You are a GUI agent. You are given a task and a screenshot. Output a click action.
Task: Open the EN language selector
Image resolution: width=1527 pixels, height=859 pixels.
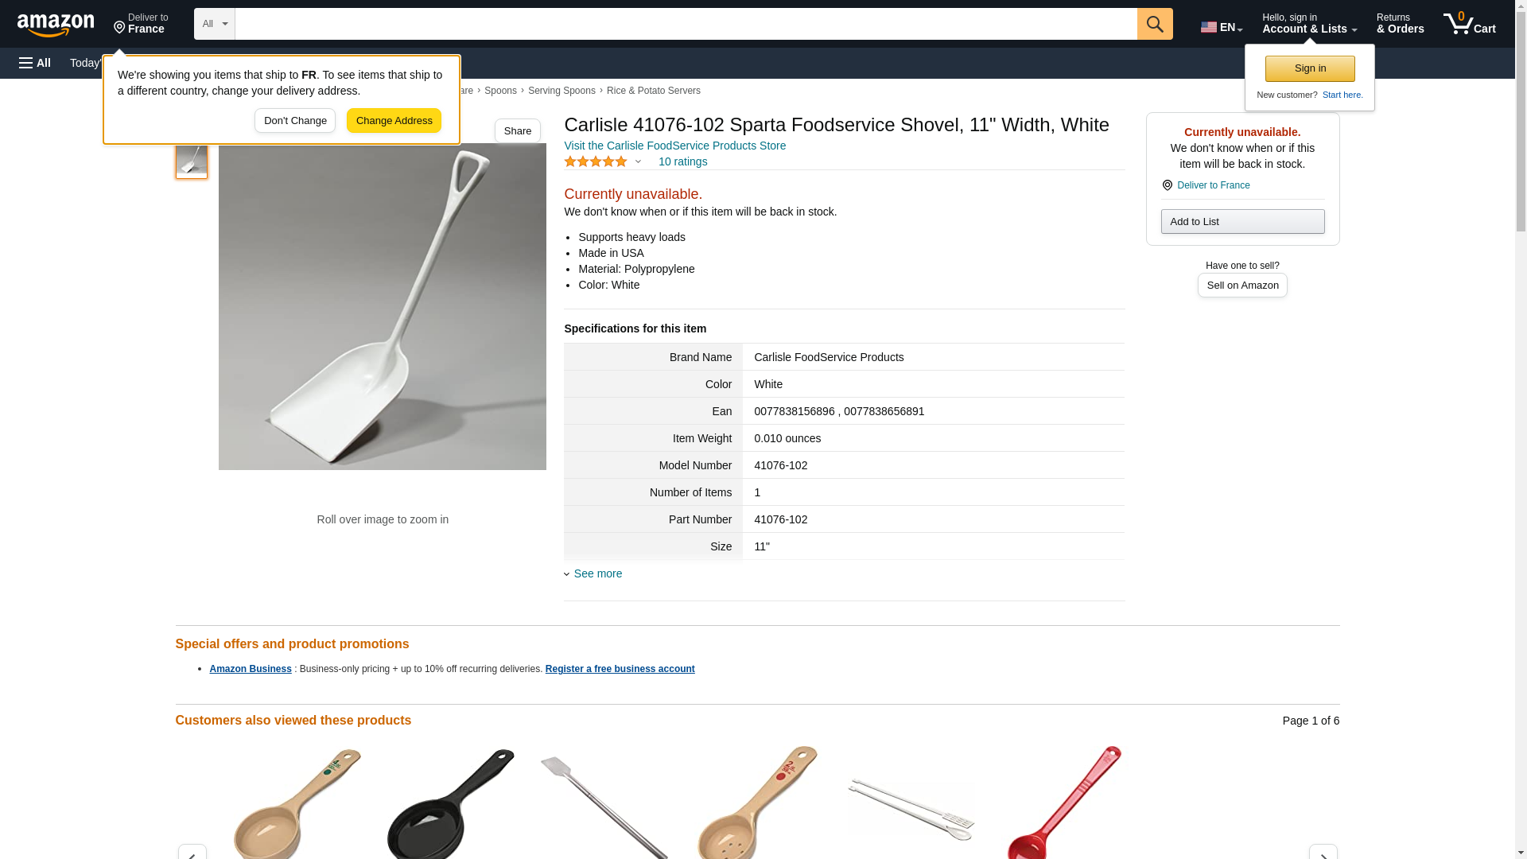[1222, 26]
